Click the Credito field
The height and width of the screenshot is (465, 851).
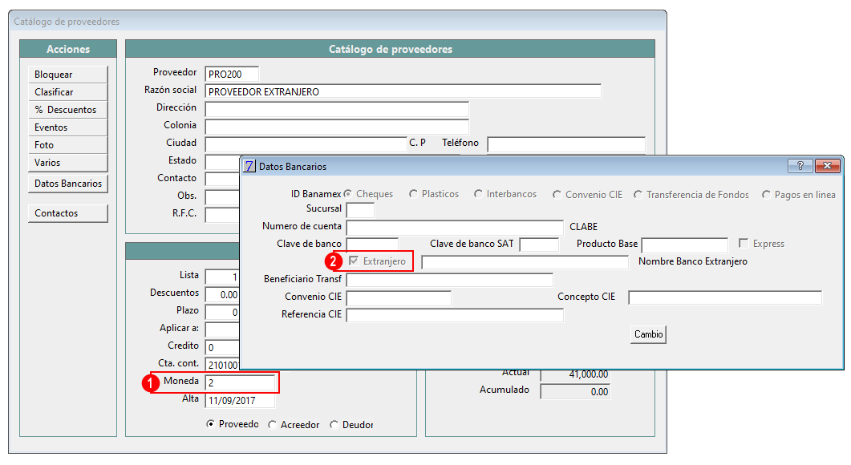point(222,347)
